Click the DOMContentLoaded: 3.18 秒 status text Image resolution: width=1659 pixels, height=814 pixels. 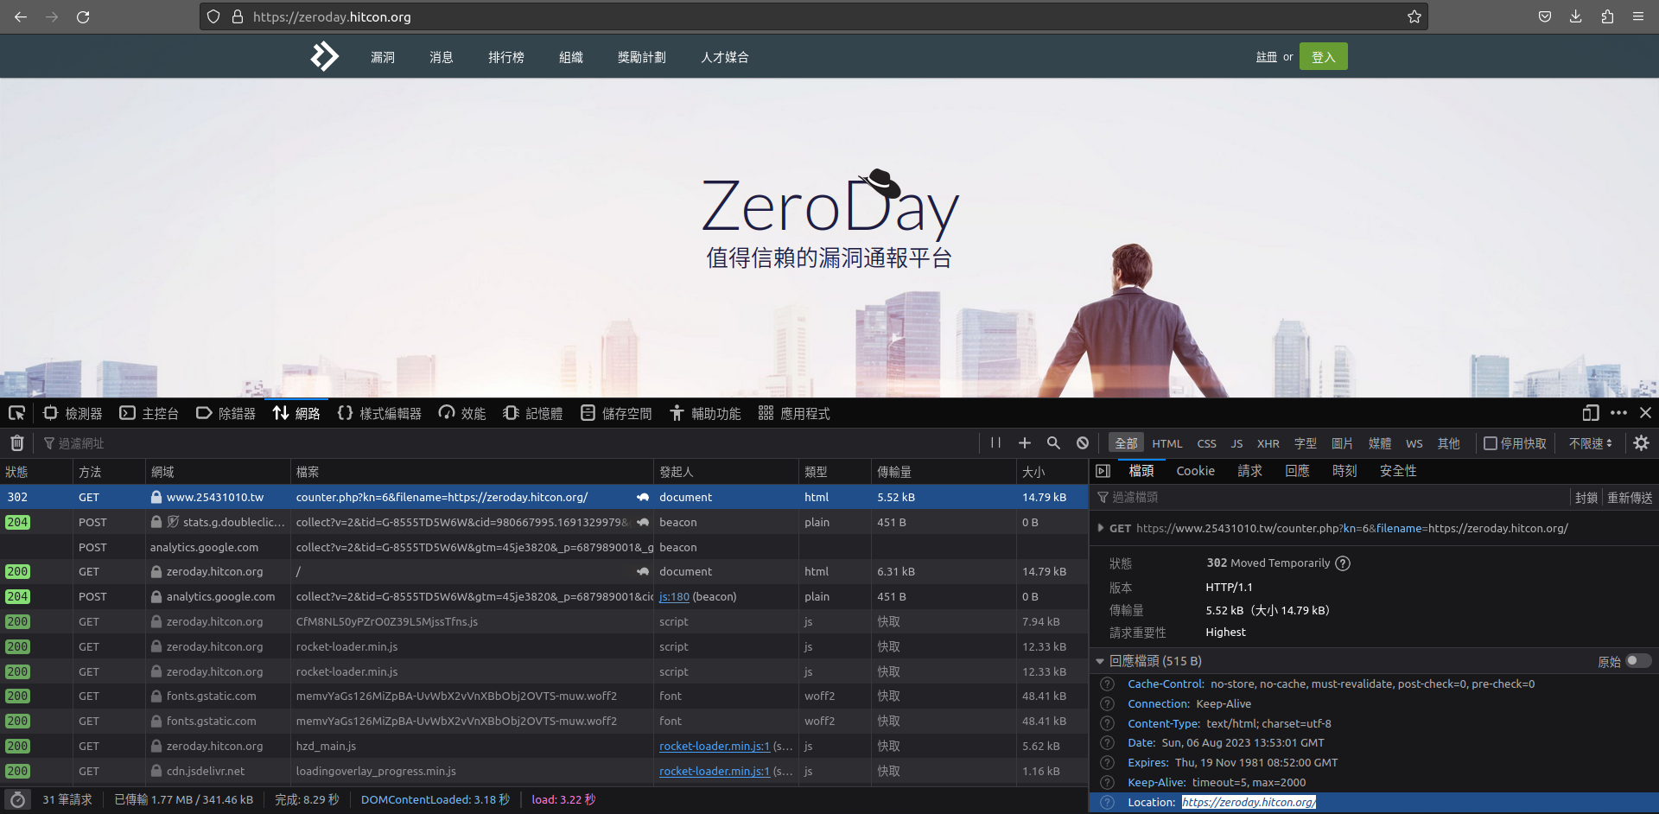coord(435,800)
